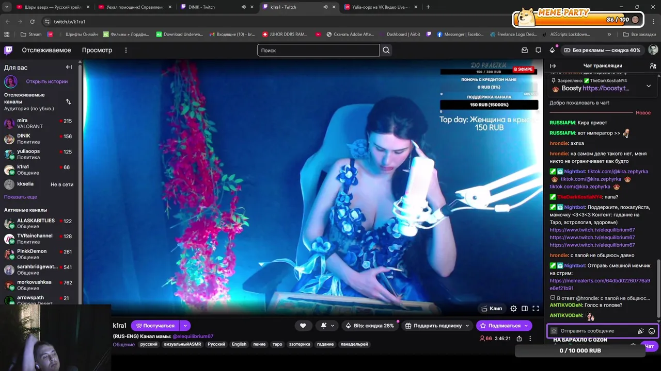The height and width of the screenshot is (371, 661).
Task: Click the таро stream tag
Action: tap(277, 344)
